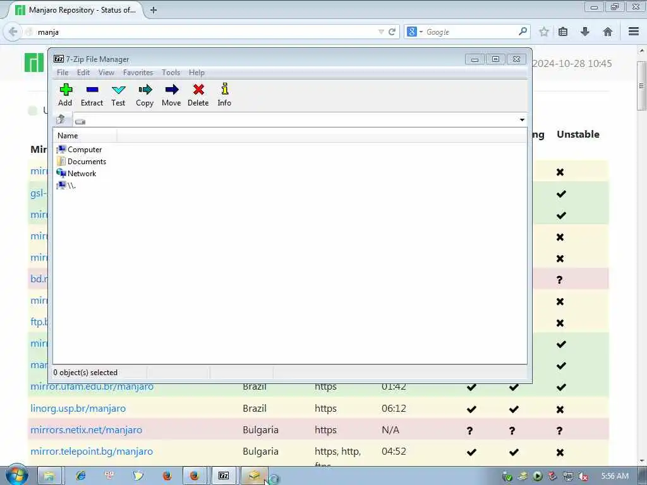The height and width of the screenshot is (485, 647).
Task: Open the Edit menu in 7-Zip
Action: 83,73
